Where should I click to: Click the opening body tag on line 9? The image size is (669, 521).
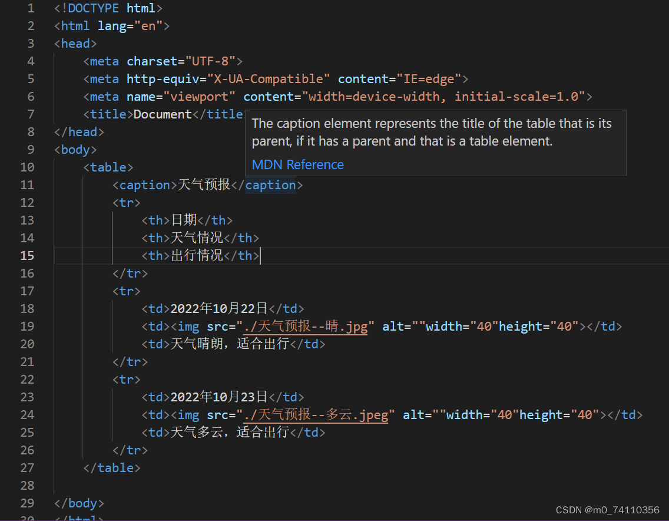[75, 150]
